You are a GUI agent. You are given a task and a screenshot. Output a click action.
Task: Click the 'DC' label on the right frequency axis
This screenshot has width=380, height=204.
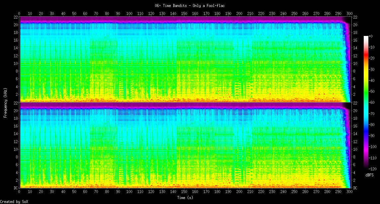tap(355, 188)
